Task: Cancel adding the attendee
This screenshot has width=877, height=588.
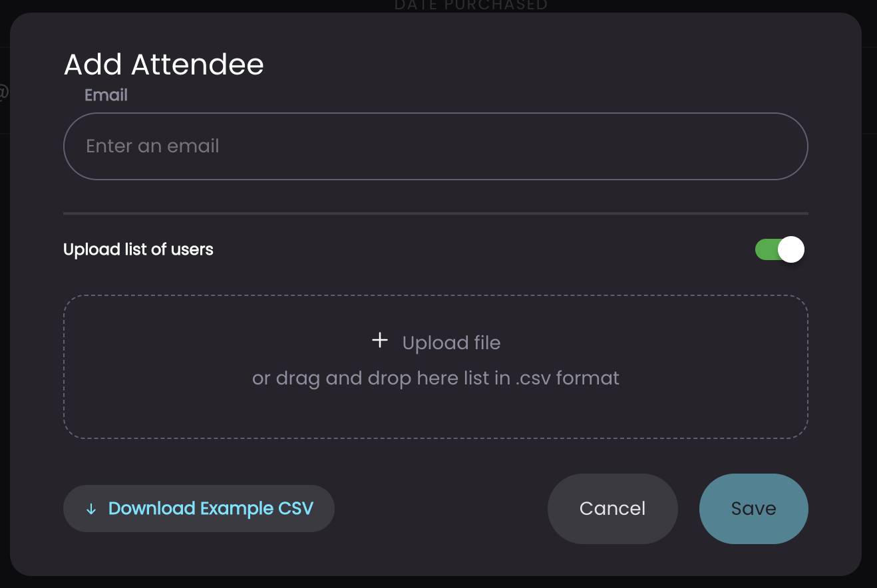Action: [x=612, y=509]
